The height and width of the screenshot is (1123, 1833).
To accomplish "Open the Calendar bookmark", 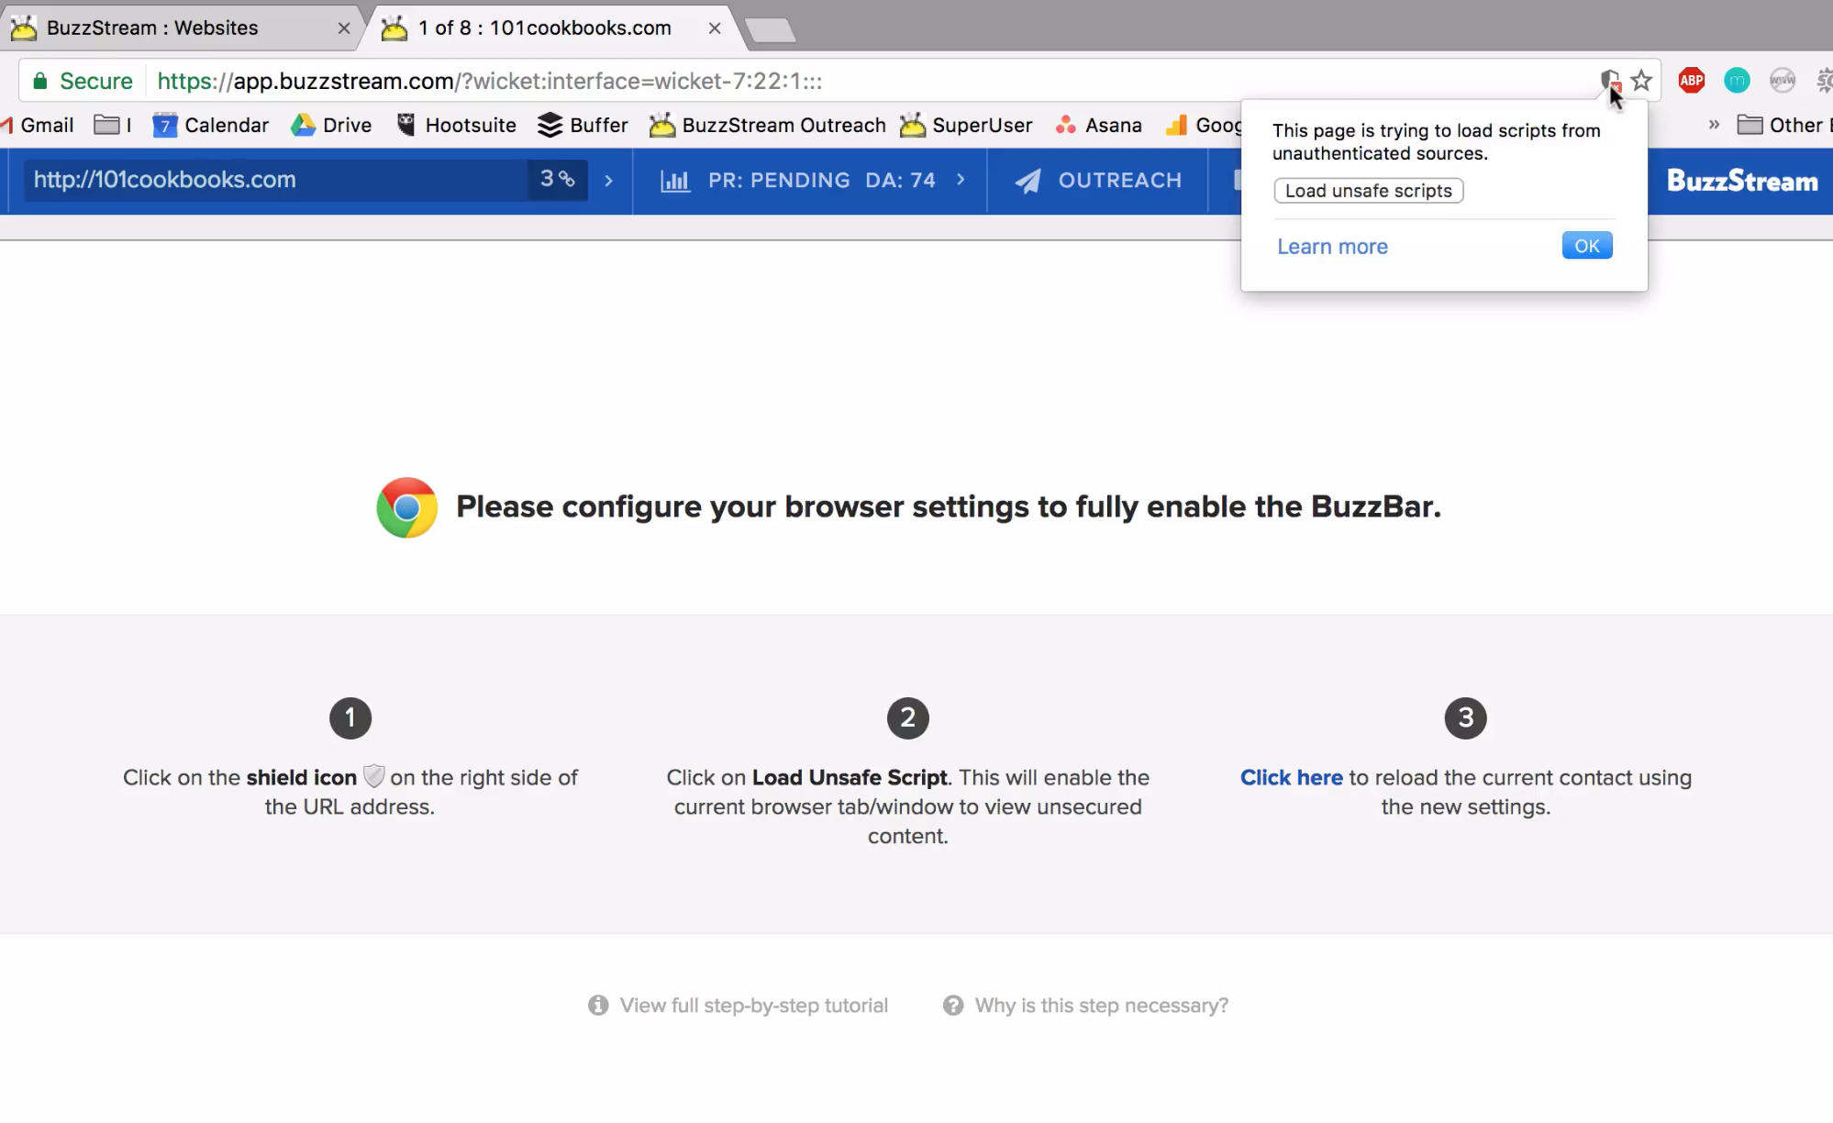I will [211, 125].
